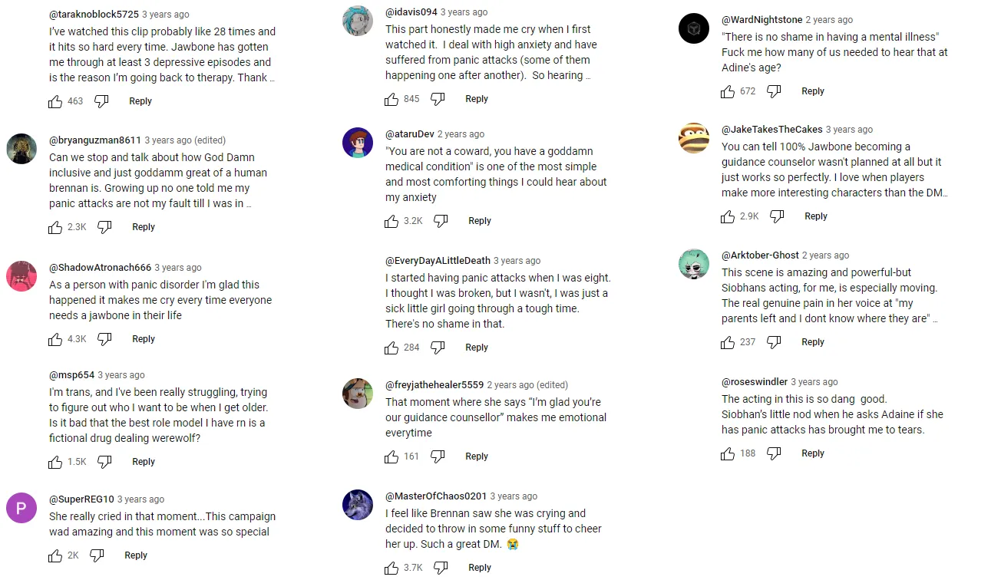Show full comment by @Arktober-Ghost

click(x=934, y=319)
